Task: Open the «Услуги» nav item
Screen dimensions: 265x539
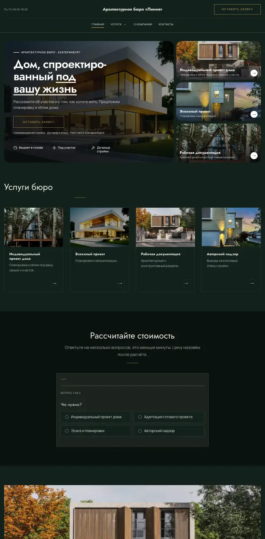Action: point(116,24)
